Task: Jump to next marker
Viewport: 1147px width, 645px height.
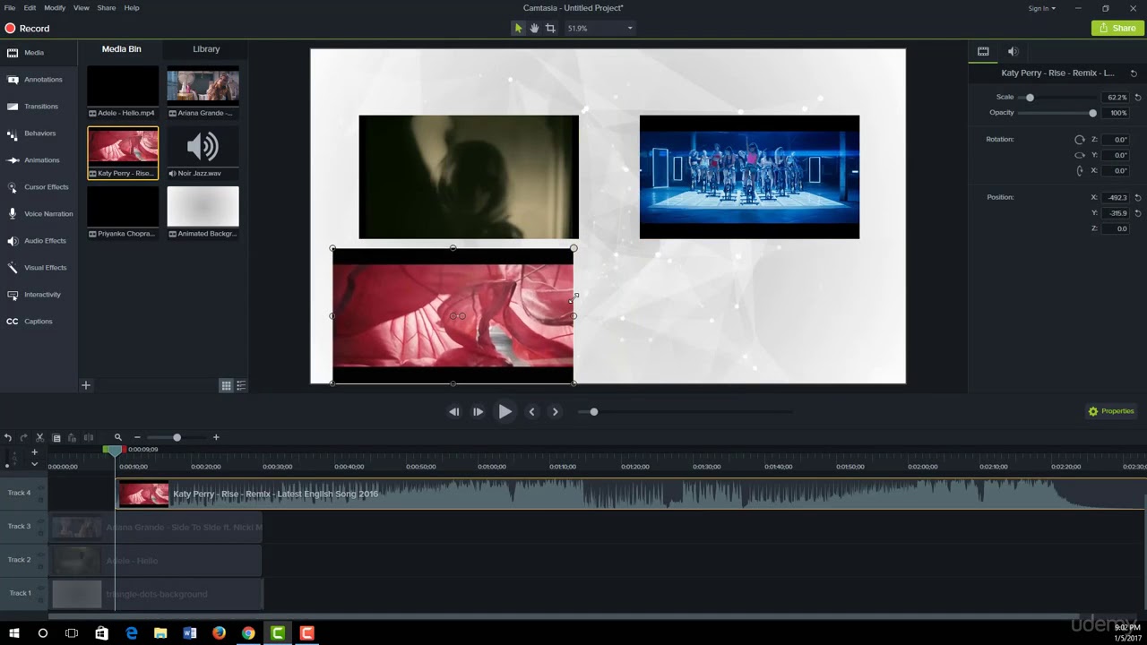Action: (x=555, y=412)
